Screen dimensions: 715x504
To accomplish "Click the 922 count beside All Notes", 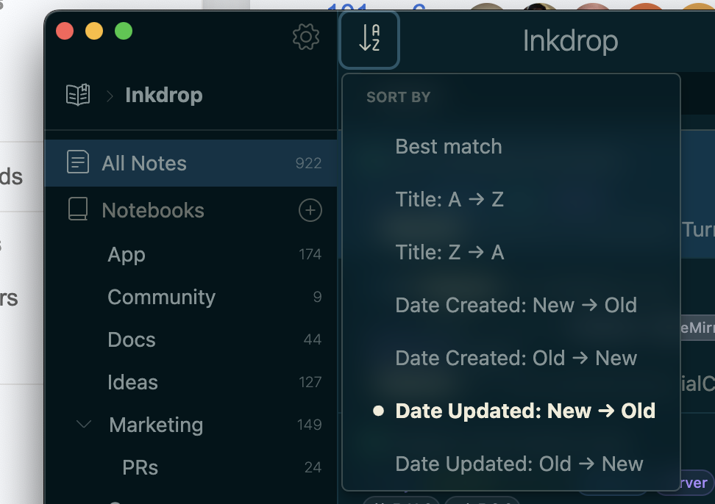I will (309, 163).
